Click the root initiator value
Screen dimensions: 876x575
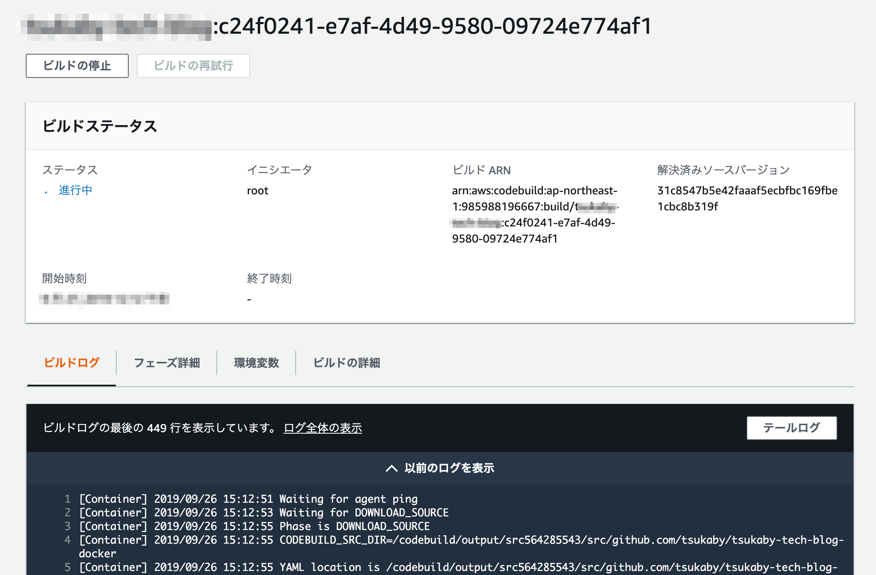257,191
